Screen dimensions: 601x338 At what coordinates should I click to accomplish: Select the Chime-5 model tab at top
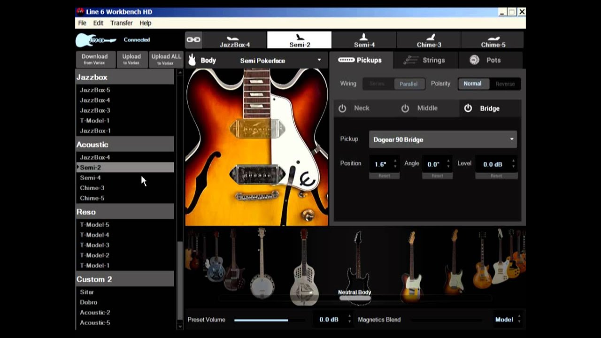tap(493, 40)
